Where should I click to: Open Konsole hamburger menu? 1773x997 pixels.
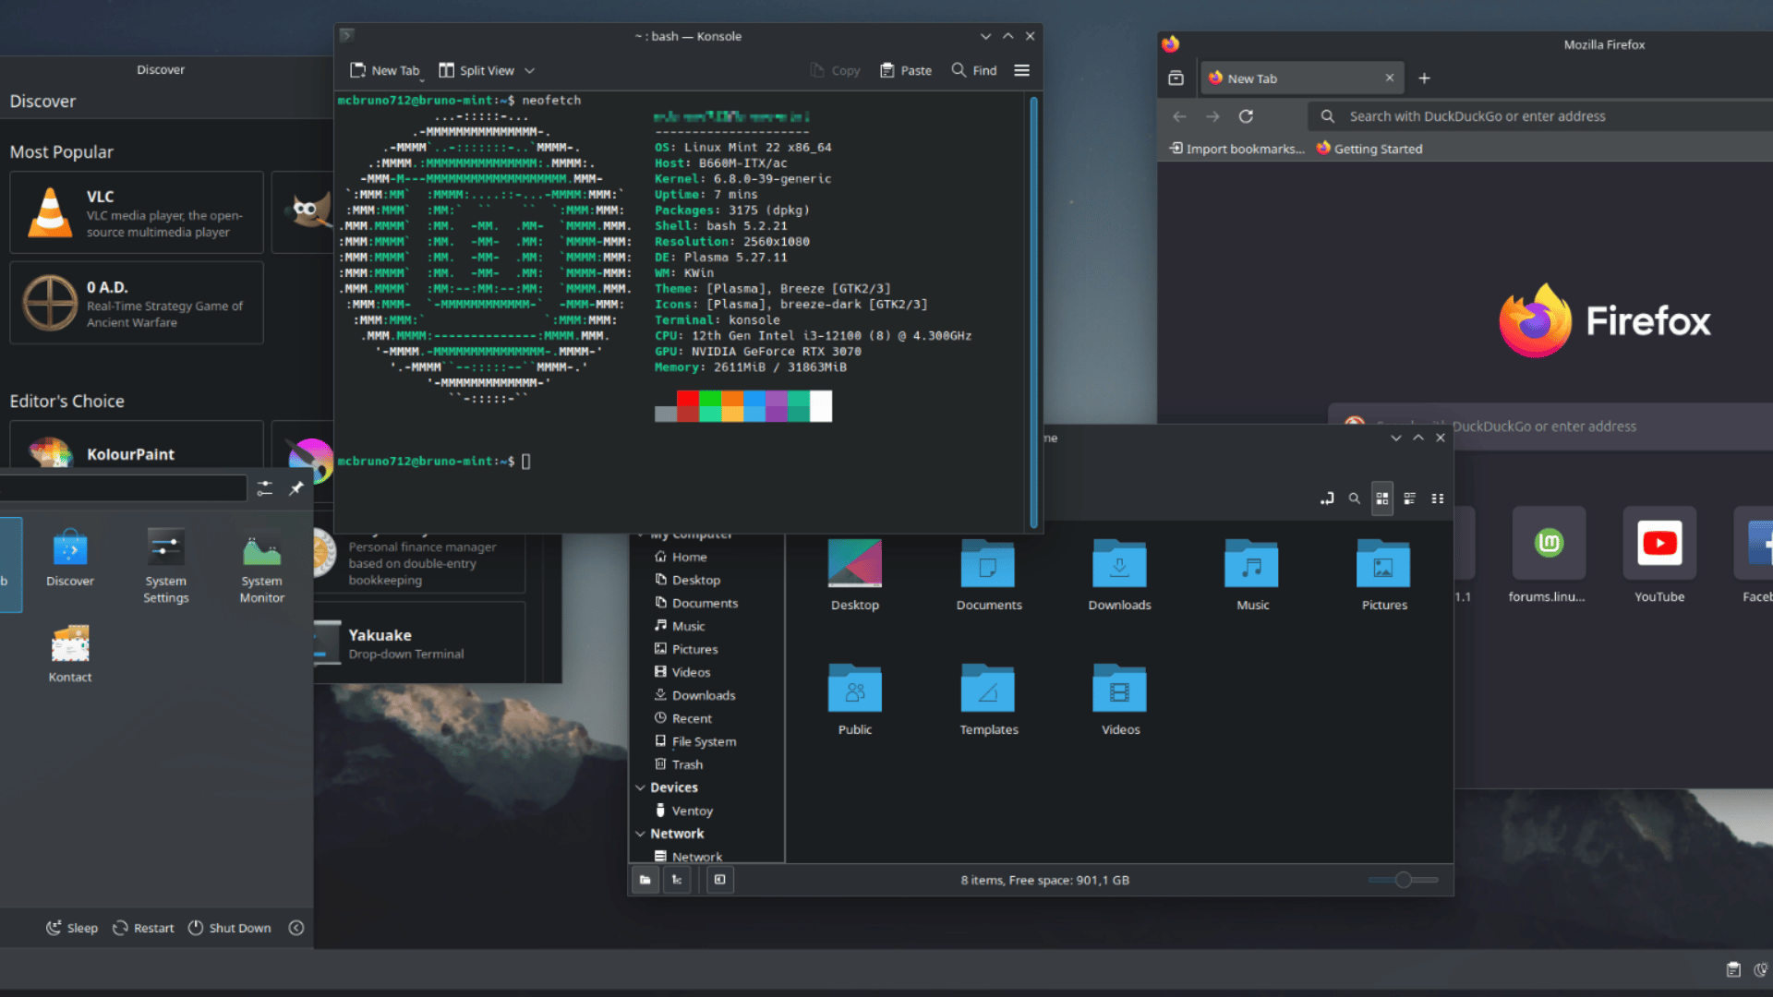tap(1022, 70)
